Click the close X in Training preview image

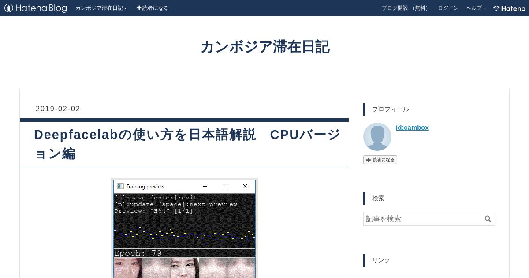click(x=245, y=186)
